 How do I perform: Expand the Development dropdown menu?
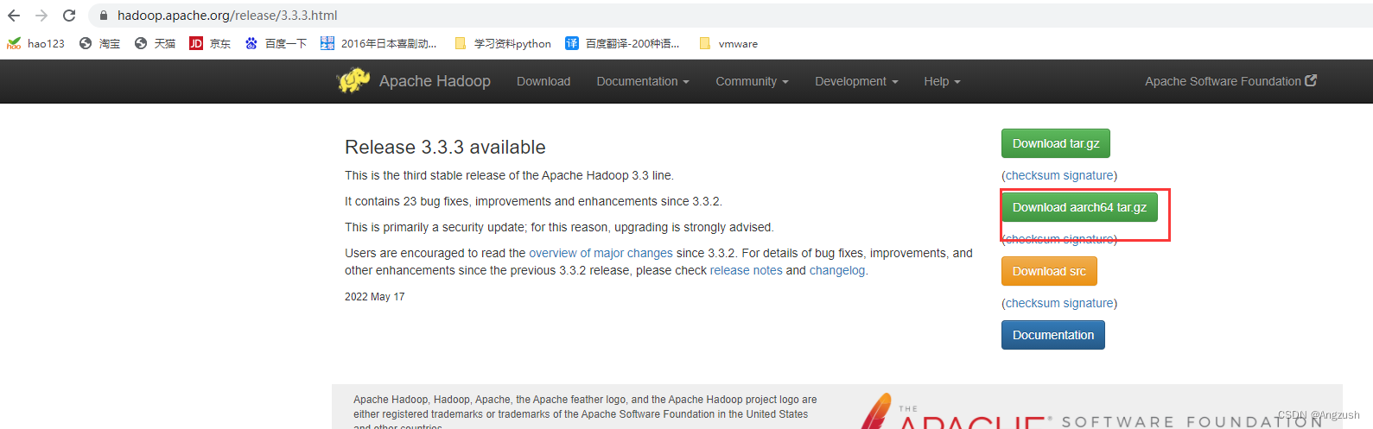coord(856,81)
